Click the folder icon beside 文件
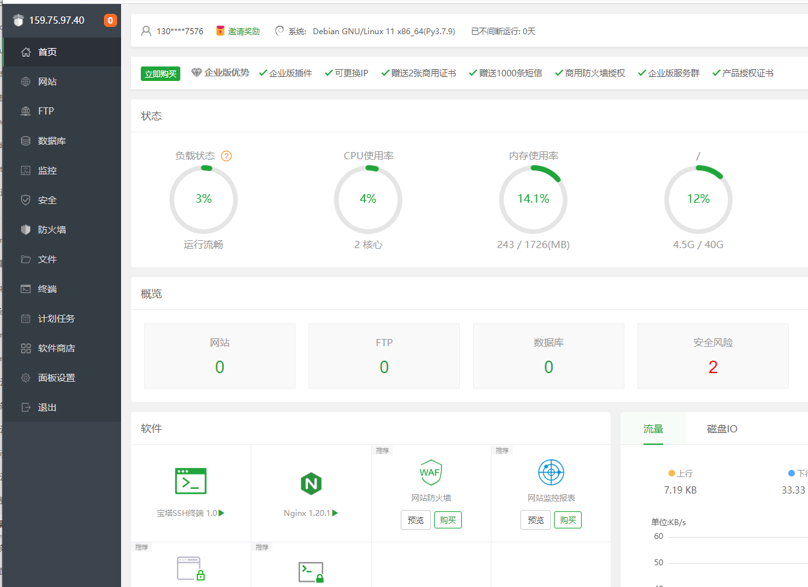Screen dimensions: 808x587 pos(26,259)
